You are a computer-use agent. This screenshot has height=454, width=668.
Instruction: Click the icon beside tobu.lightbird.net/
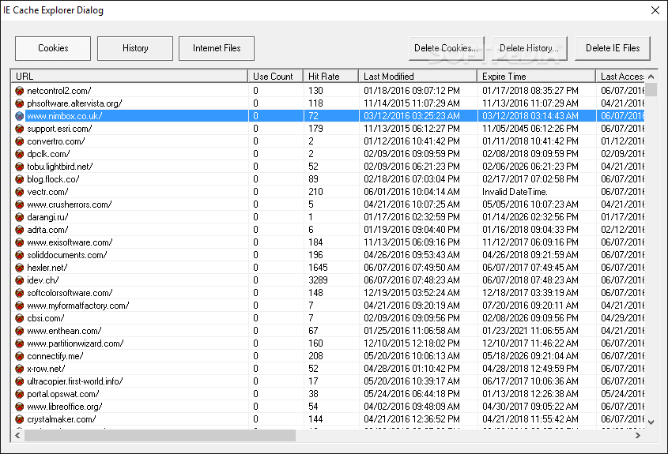click(19, 167)
